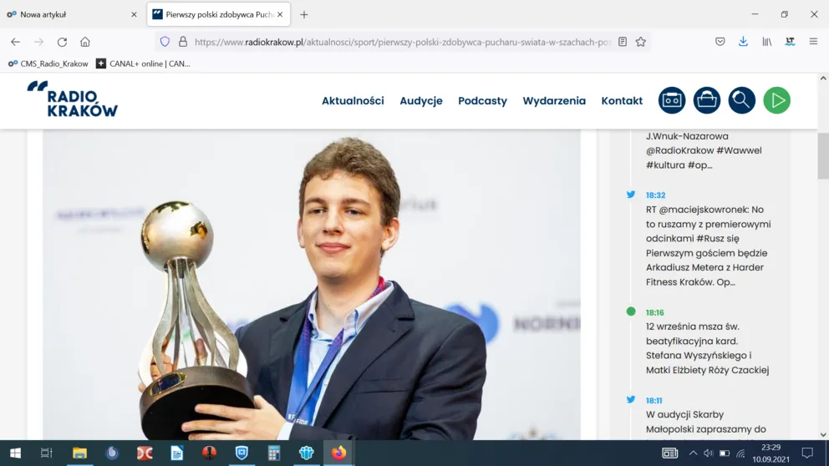This screenshot has height=466, width=829.
Task: Open the Podcasty menu
Action: (x=482, y=100)
